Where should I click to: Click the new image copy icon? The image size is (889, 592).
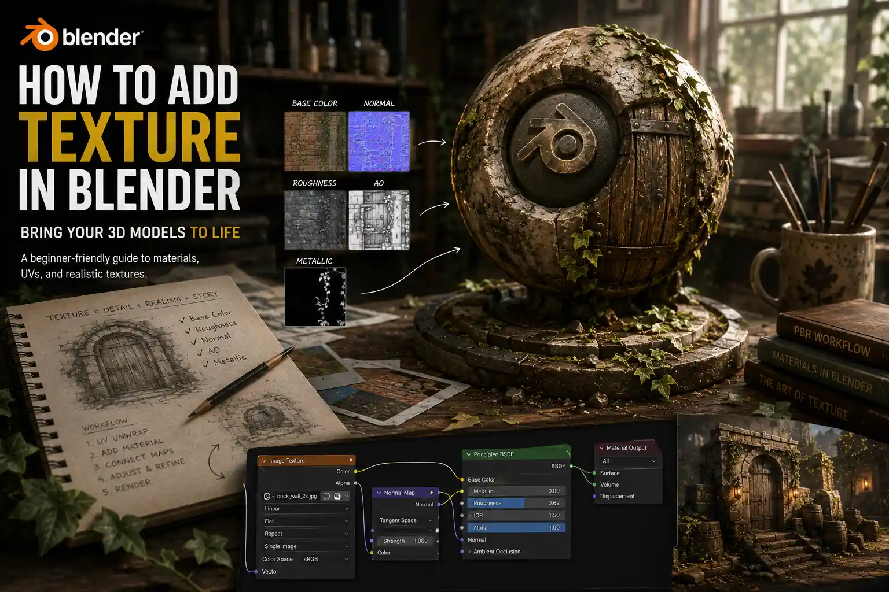click(x=337, y=496)
